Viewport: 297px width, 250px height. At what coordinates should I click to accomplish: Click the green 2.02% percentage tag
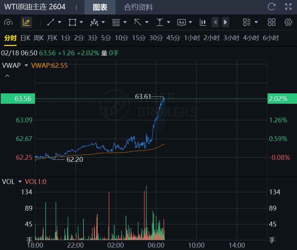tap(282, 99)
